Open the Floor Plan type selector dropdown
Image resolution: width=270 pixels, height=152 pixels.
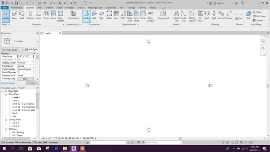pyautogui.click(x=38, y=41)
